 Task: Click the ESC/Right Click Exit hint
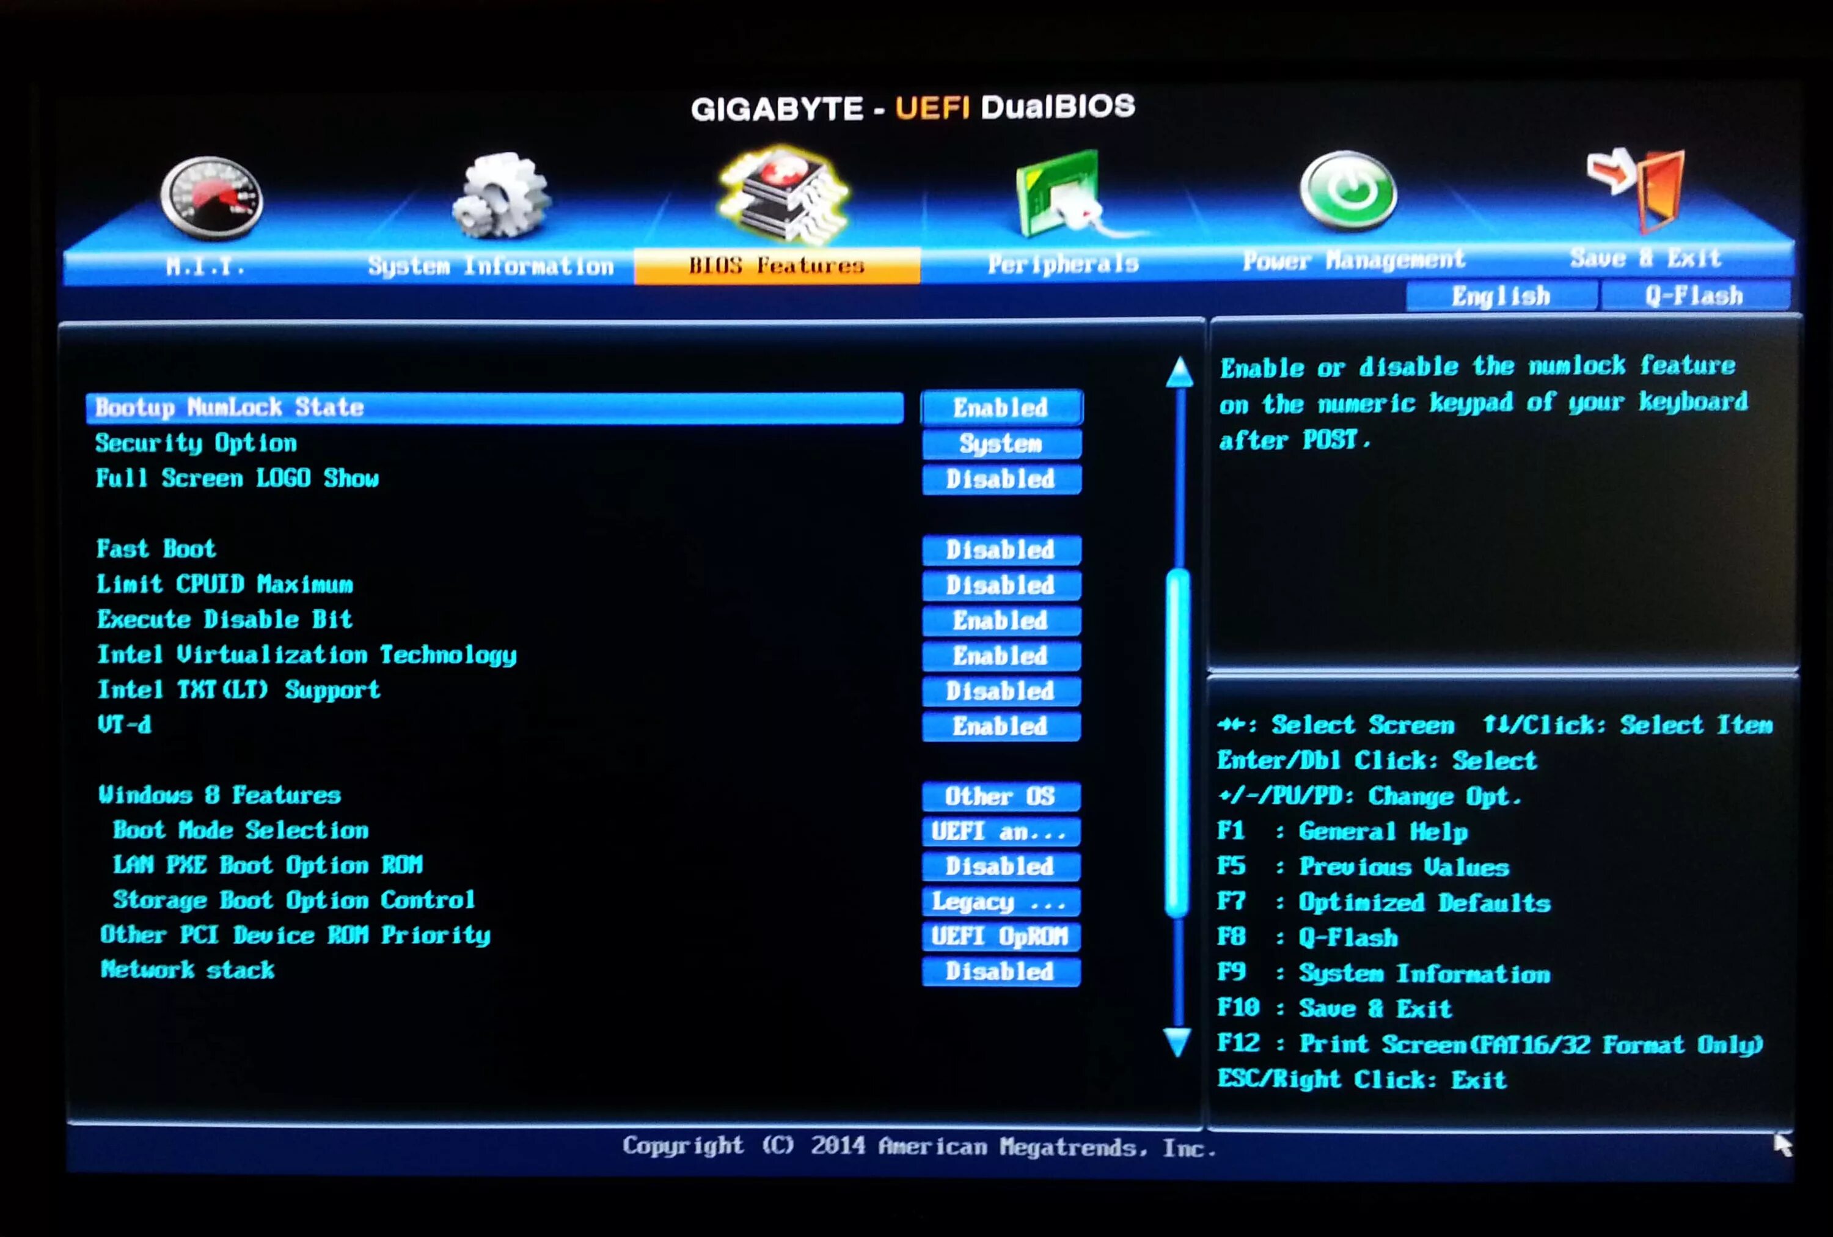coord(1362,1079)
